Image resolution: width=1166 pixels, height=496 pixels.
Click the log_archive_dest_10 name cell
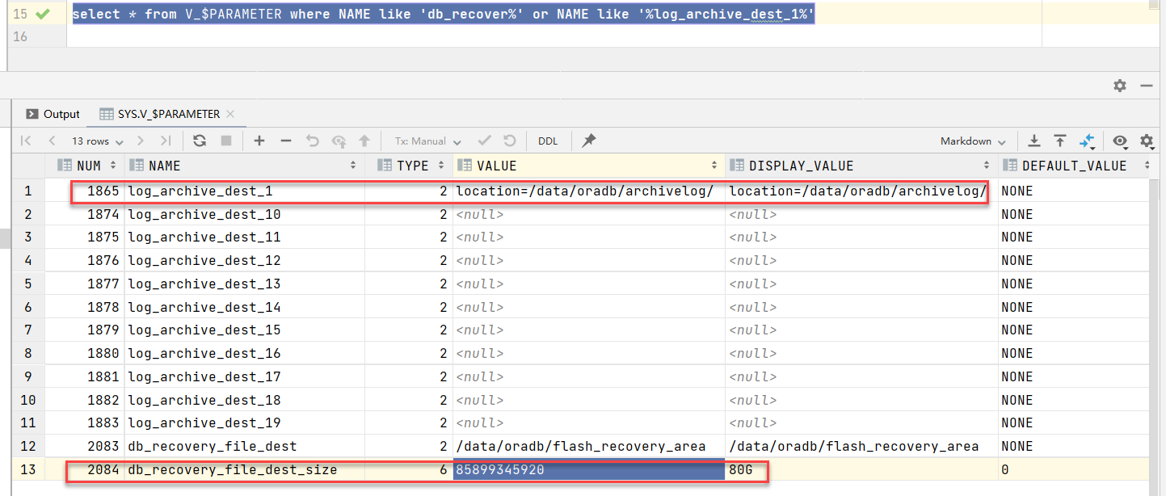coord(244,214)
